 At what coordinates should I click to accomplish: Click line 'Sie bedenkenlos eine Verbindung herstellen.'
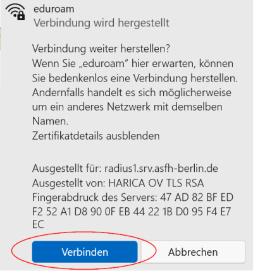(135, 78)
